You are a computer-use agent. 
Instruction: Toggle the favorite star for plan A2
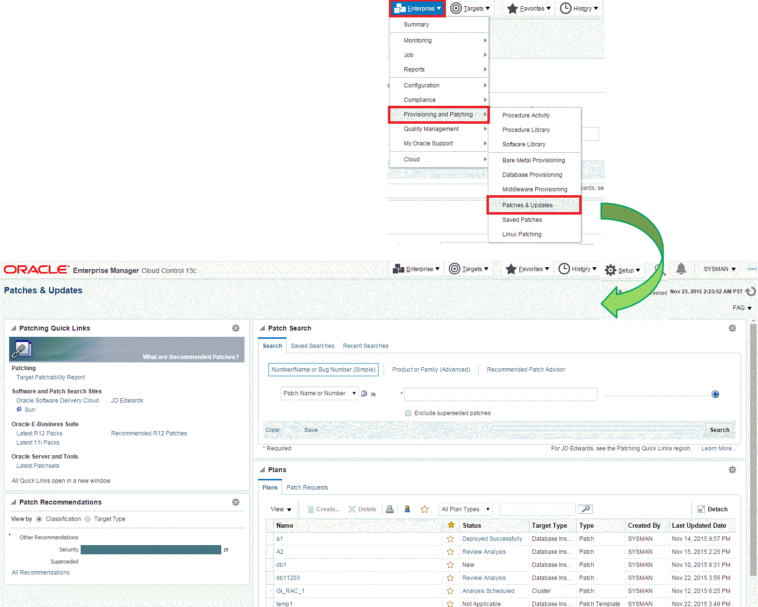coord(450,552)
